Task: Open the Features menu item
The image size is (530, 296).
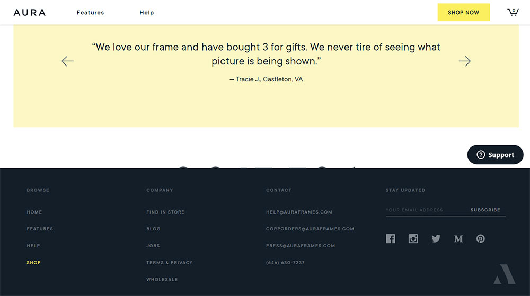Action: [90, 13]
